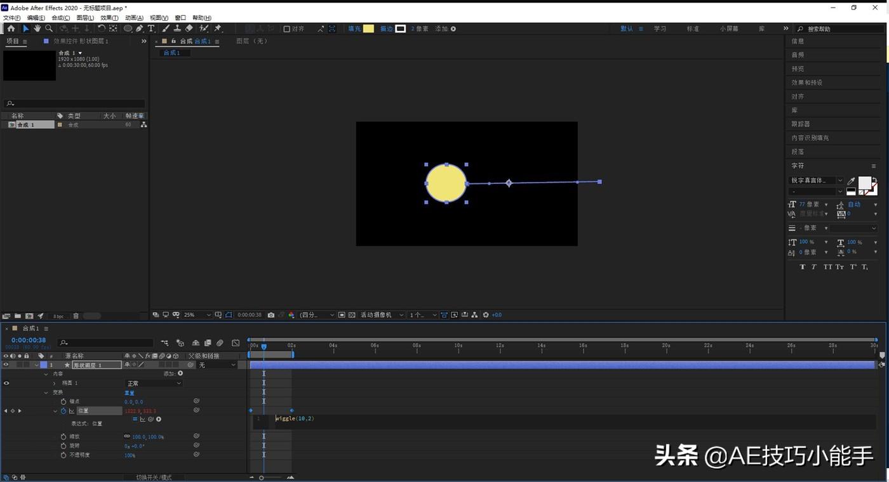Select the Clone Stamp tool
This screenshot has height=482, width=889.
pyautogui.click(x=177, y=29)
